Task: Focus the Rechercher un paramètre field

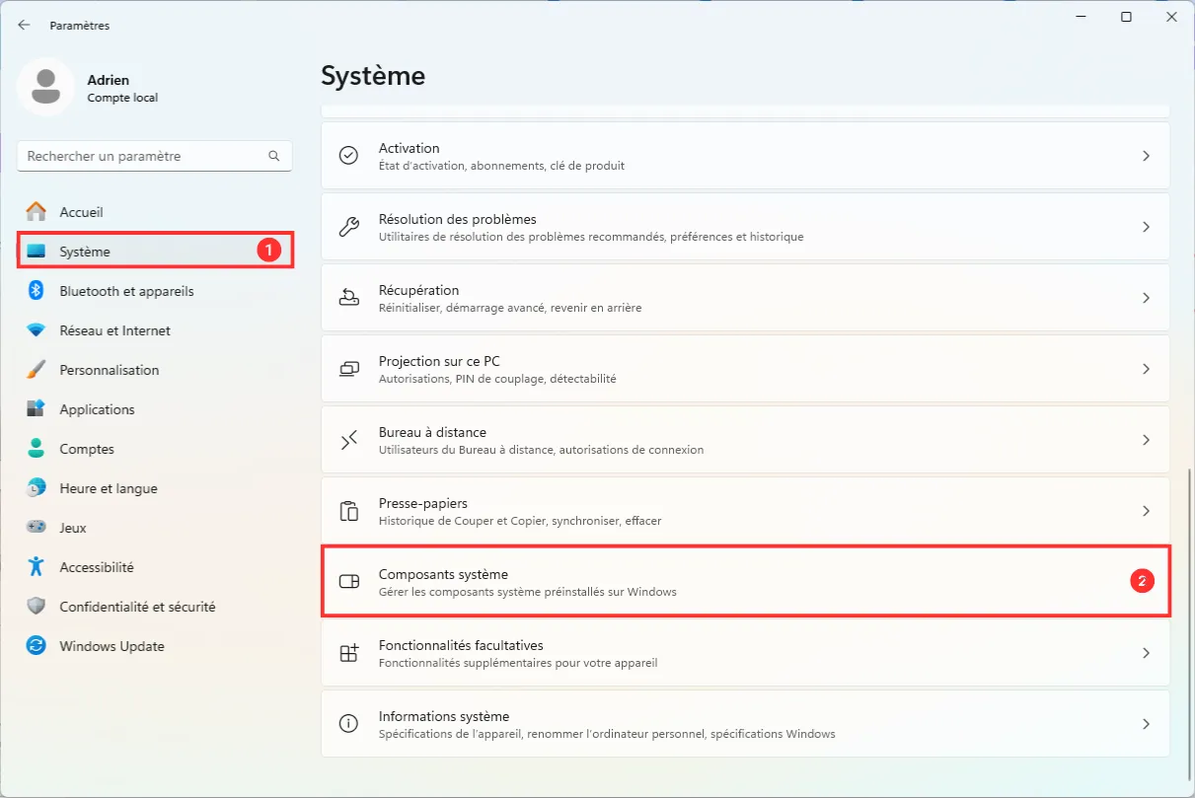Action: click(x=155, y=156)
